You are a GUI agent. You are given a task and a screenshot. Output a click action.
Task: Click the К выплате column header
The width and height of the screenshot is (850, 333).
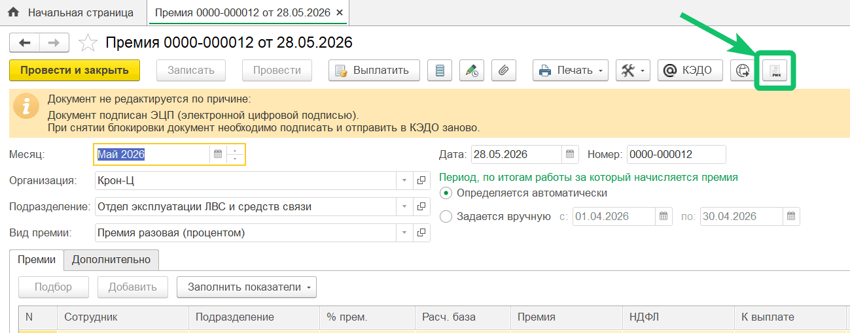[x=790, y=317]
